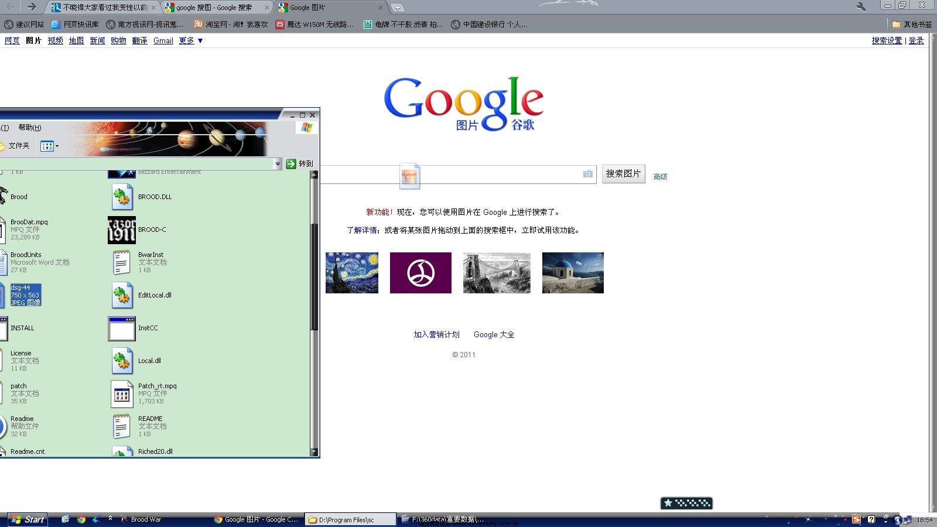Click the Santorini blue dome thumbnail
The width and height of the screenshot is (937, 527).
pos(573,273)
